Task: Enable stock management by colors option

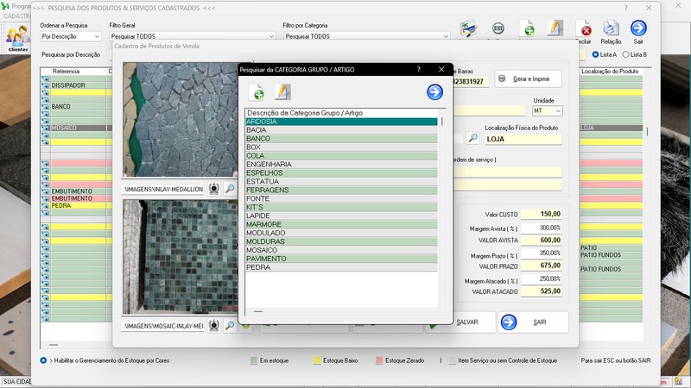Action: click(x=44, y=360)
